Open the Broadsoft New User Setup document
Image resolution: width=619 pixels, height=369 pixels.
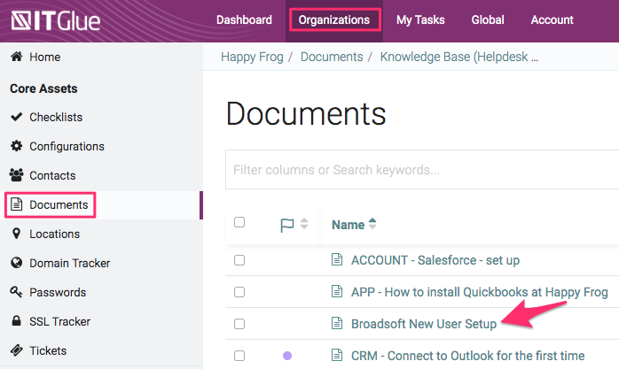tap(423, 324)
